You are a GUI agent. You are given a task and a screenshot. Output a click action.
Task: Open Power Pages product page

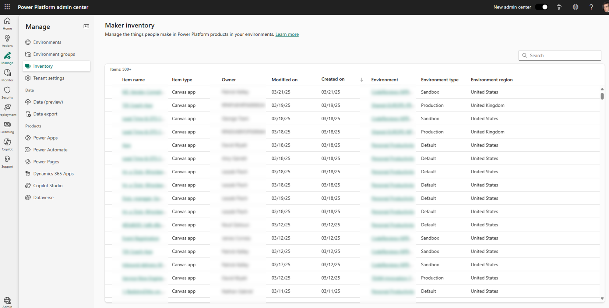56,162
